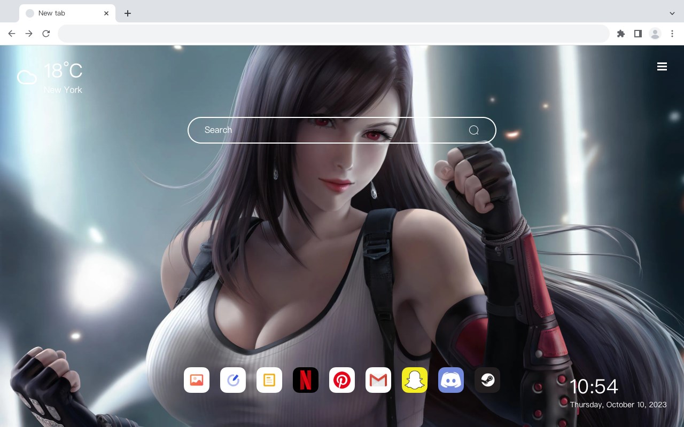The height and width of the screenshot is (427, 684).
Task: Open the profile avatar menu
Action: click(x=655, y=34)
